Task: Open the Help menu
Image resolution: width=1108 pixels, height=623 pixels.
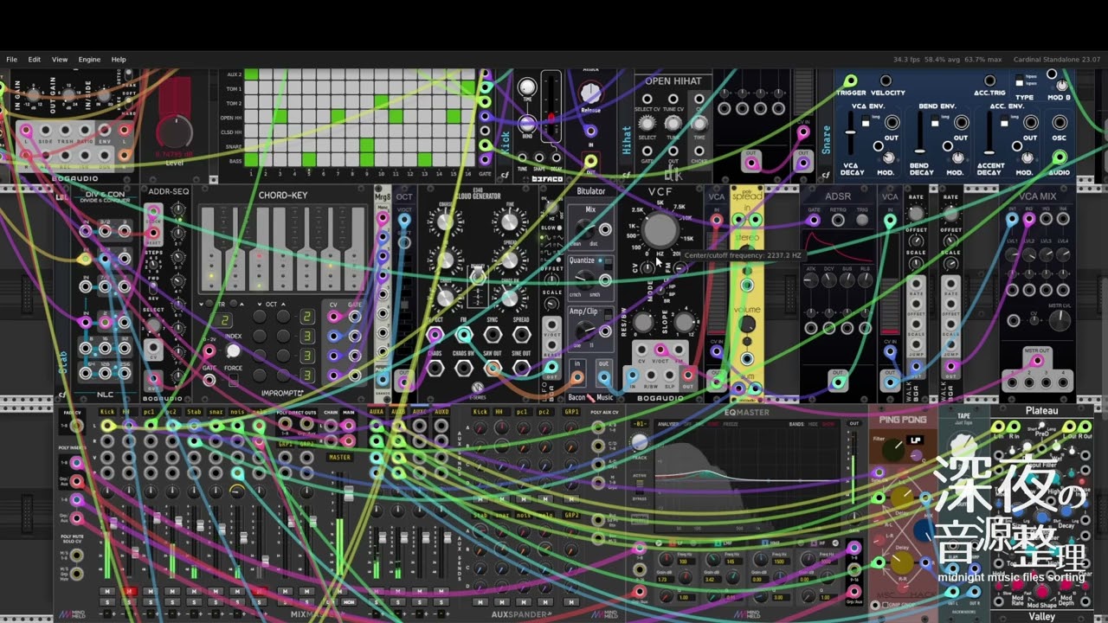Action: pyautogui.click(x=119, y=60)
